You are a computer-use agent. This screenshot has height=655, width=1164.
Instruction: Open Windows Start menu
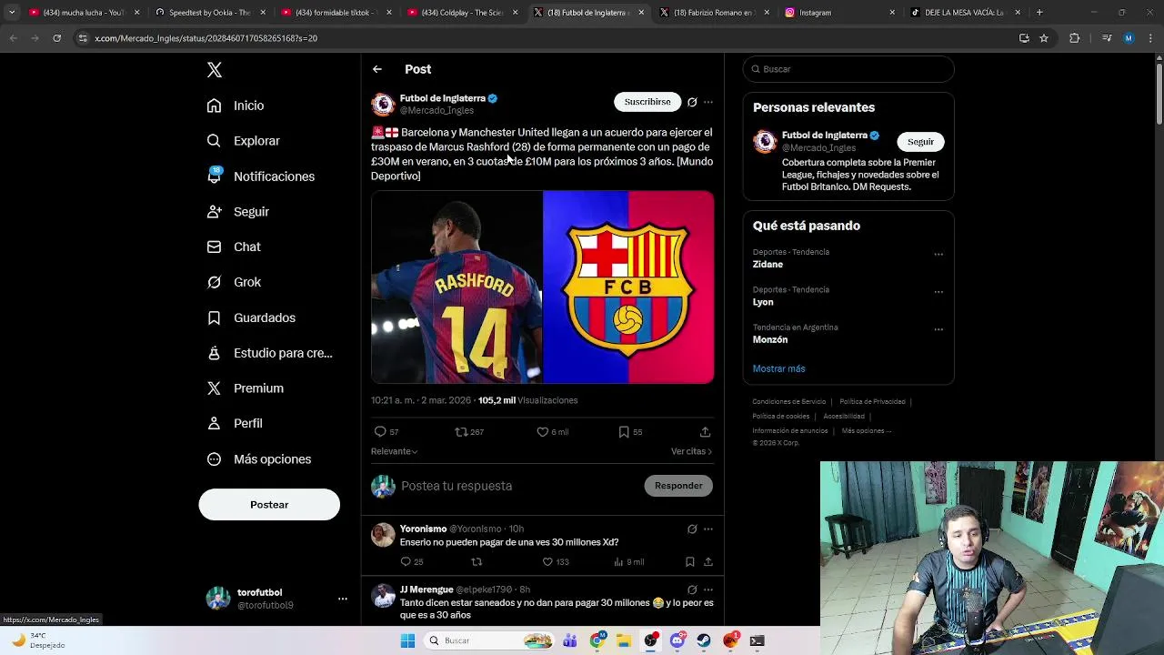tap(407, 640)
